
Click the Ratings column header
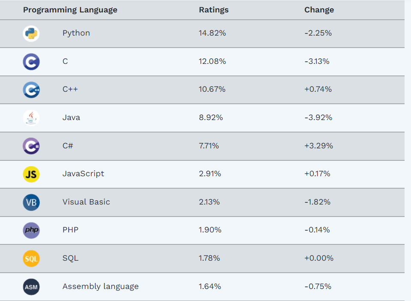tap(213, 10)
